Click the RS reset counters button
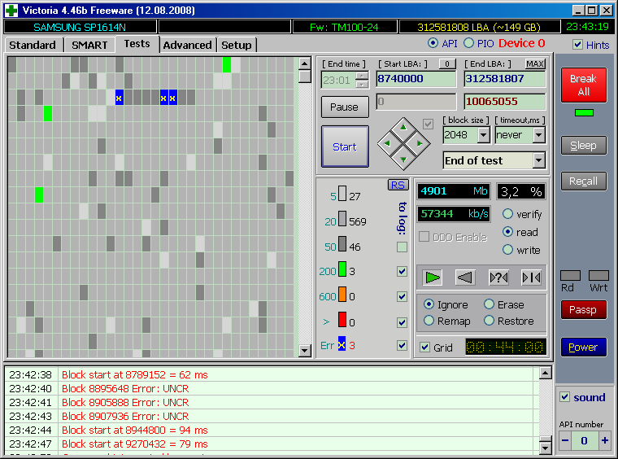618x459 pixels. [x=398, y=185]
